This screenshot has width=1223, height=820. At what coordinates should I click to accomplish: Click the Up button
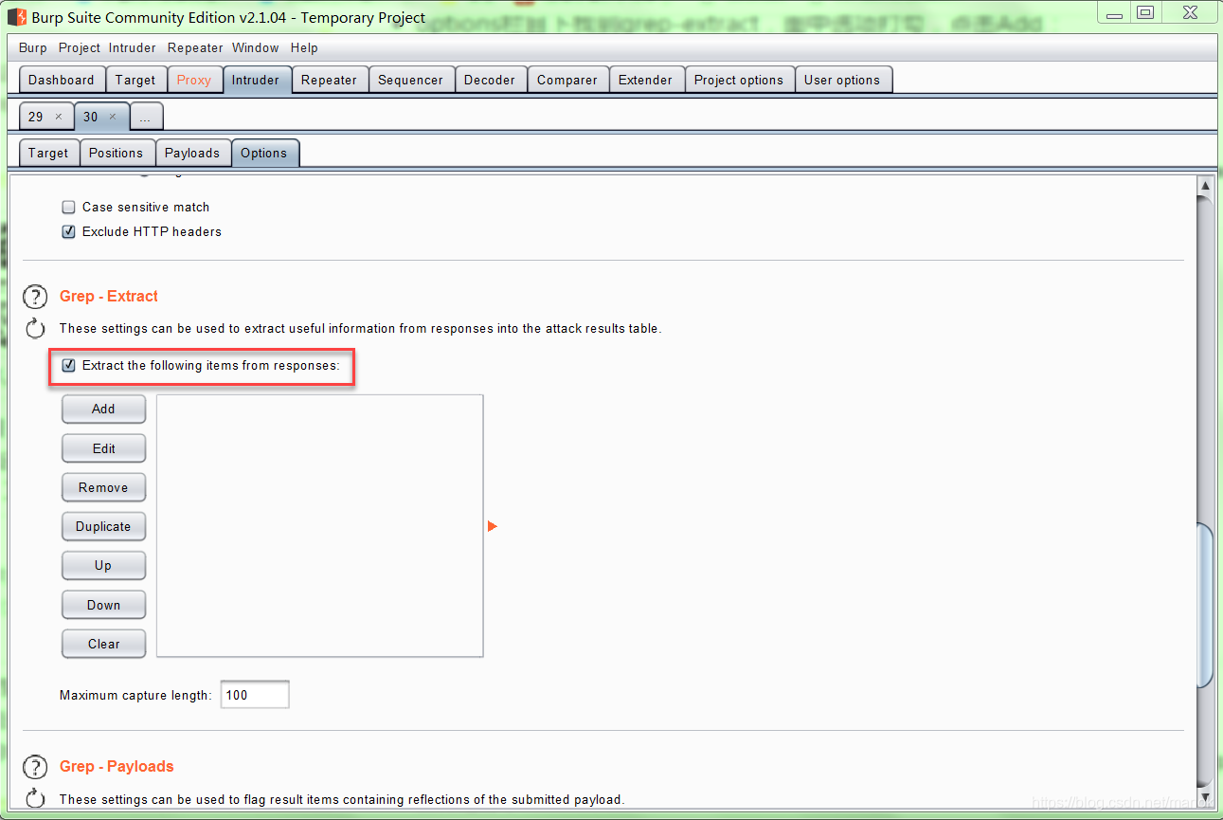tap(103, 565)
